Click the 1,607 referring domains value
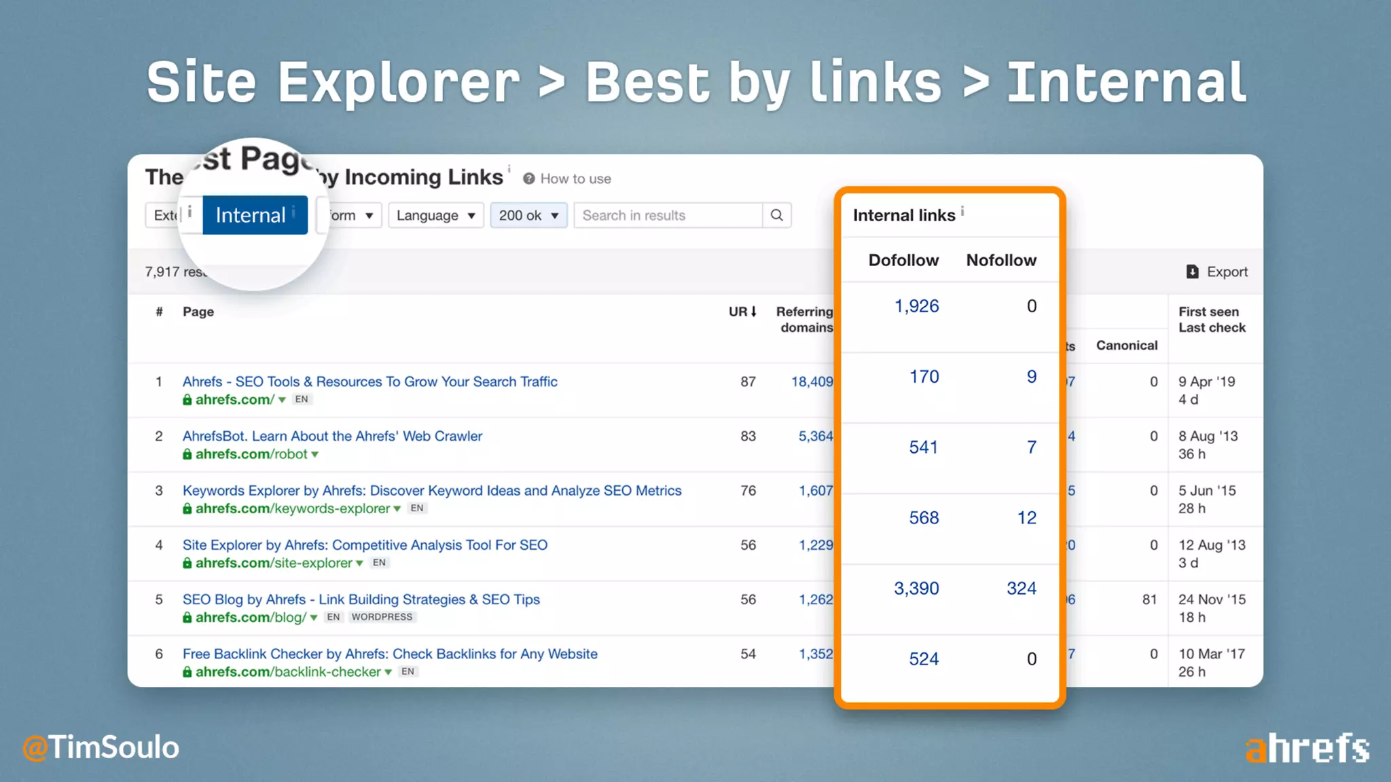The width and height of the screenshot is (1391, 782). click(x=816, y=490)
